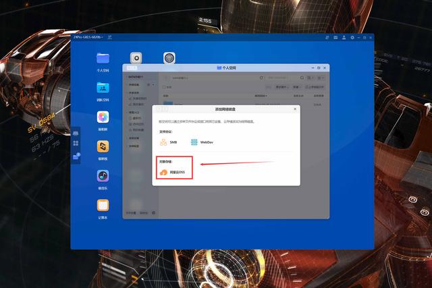Click the top icon in the left side dock
Screen dimensions: 432x288
coord(76,134)
